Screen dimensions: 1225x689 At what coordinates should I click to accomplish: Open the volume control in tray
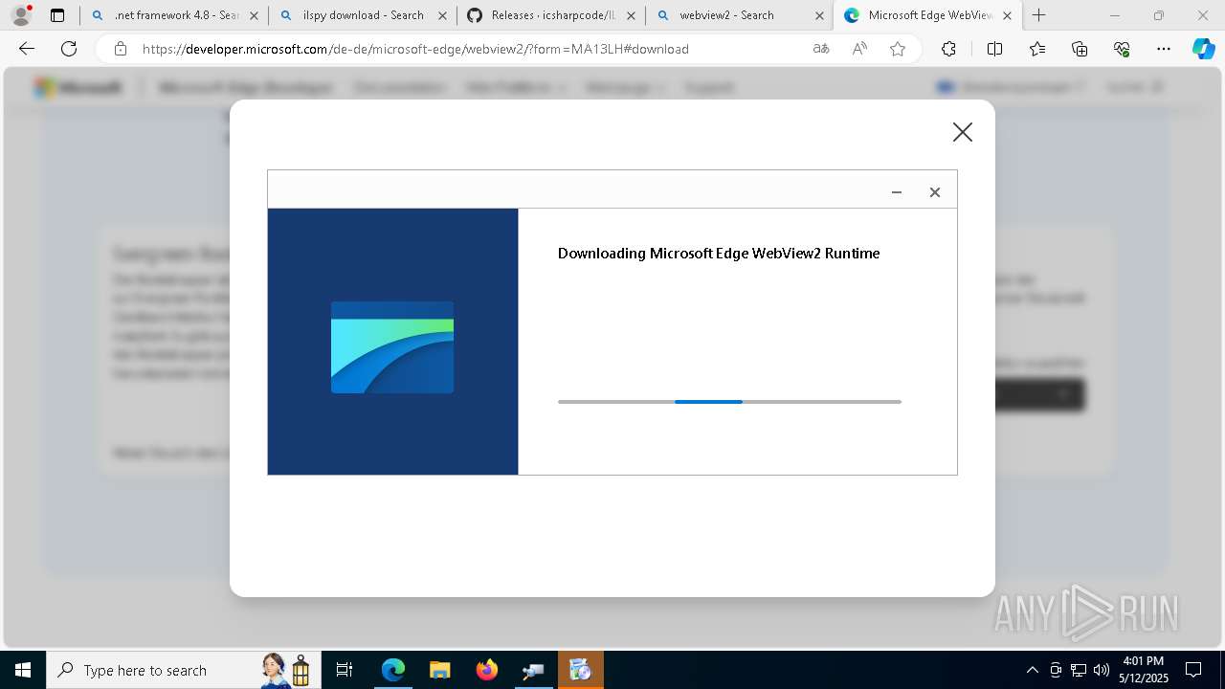(x=1102, y=670)
